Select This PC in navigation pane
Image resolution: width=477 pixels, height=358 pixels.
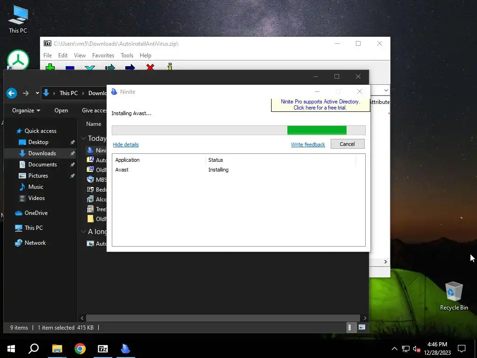[34, 228]
